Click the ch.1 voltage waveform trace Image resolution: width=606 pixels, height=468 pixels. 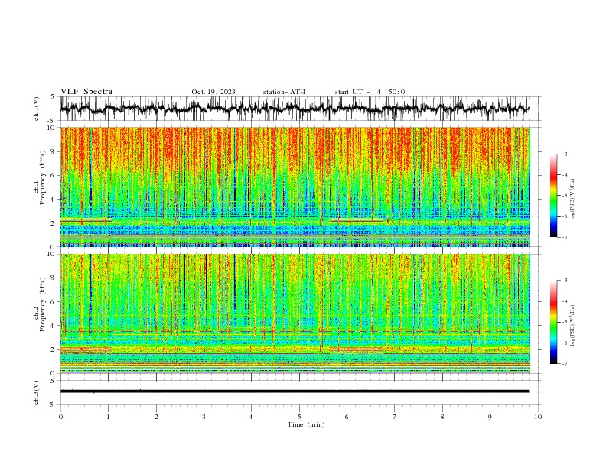coord(295,109)
